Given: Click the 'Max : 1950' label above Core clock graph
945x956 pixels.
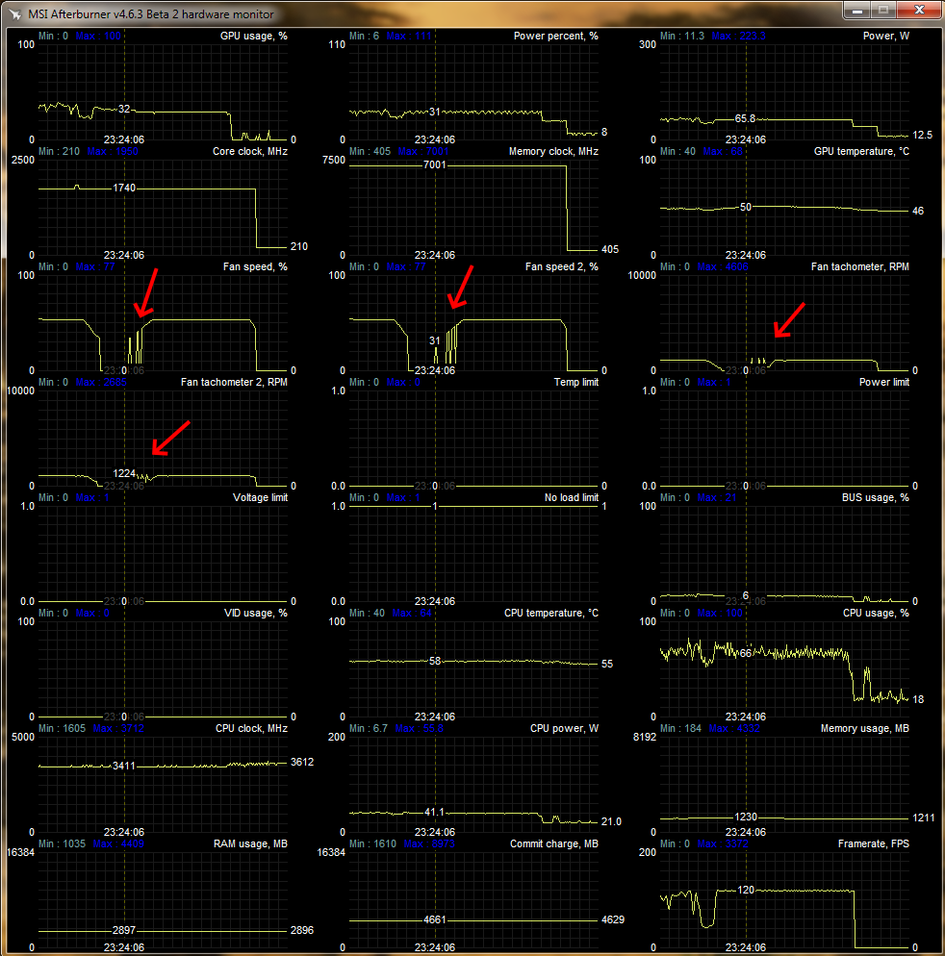Looking at the screenshot, I should [x=113, y=151].
